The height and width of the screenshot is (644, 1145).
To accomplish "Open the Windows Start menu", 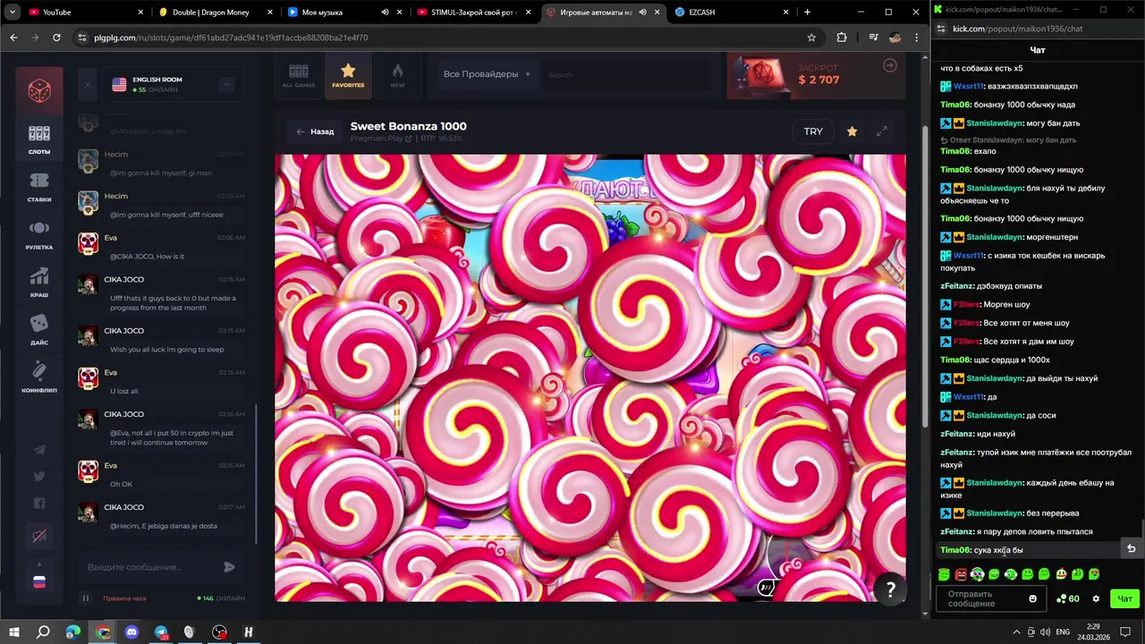I will (14, 631).
